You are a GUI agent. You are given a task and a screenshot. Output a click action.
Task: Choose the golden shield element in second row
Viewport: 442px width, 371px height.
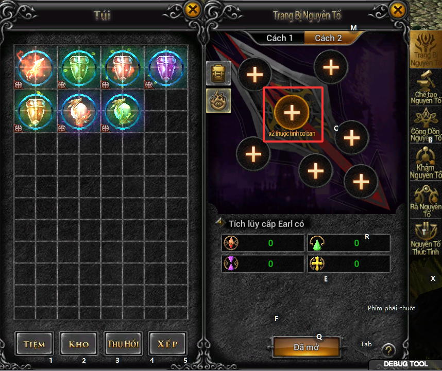pyautogui.click(x=36, y=111)
